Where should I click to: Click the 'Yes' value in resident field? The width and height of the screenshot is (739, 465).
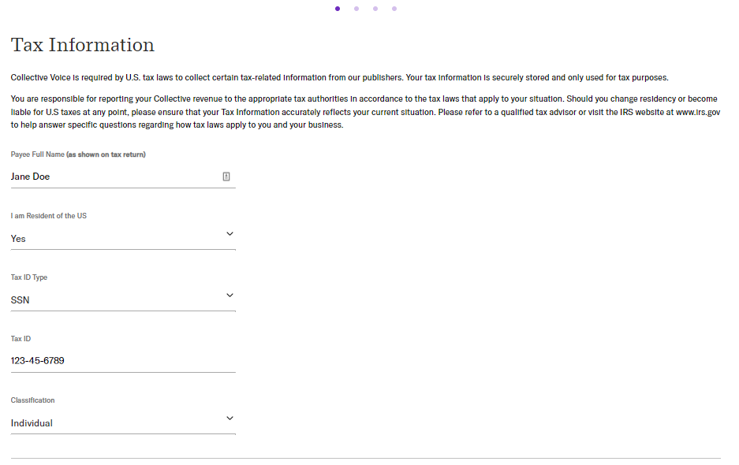pyautogui.click(x=18, y=239)
